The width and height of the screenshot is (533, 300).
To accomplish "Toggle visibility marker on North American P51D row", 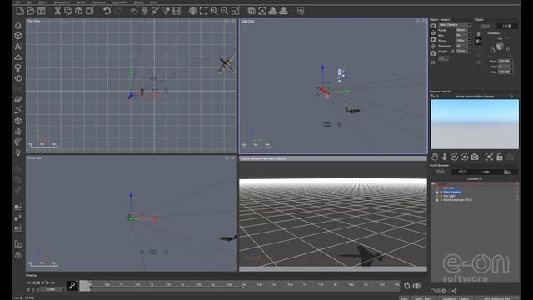I will pos(517,200).
